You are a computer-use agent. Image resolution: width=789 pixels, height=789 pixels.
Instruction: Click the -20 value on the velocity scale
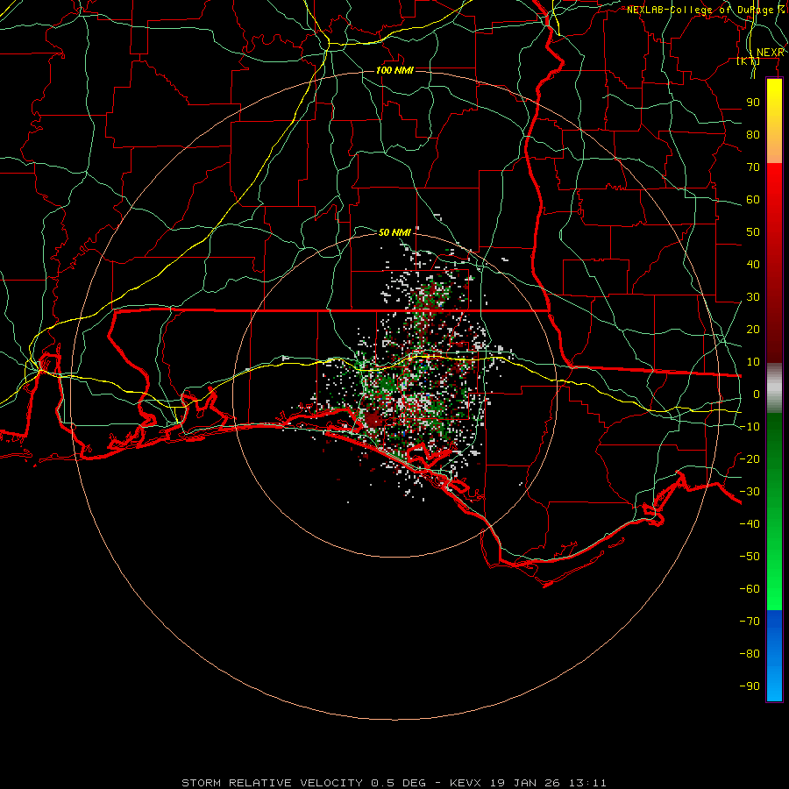click(x=750, y=459)
